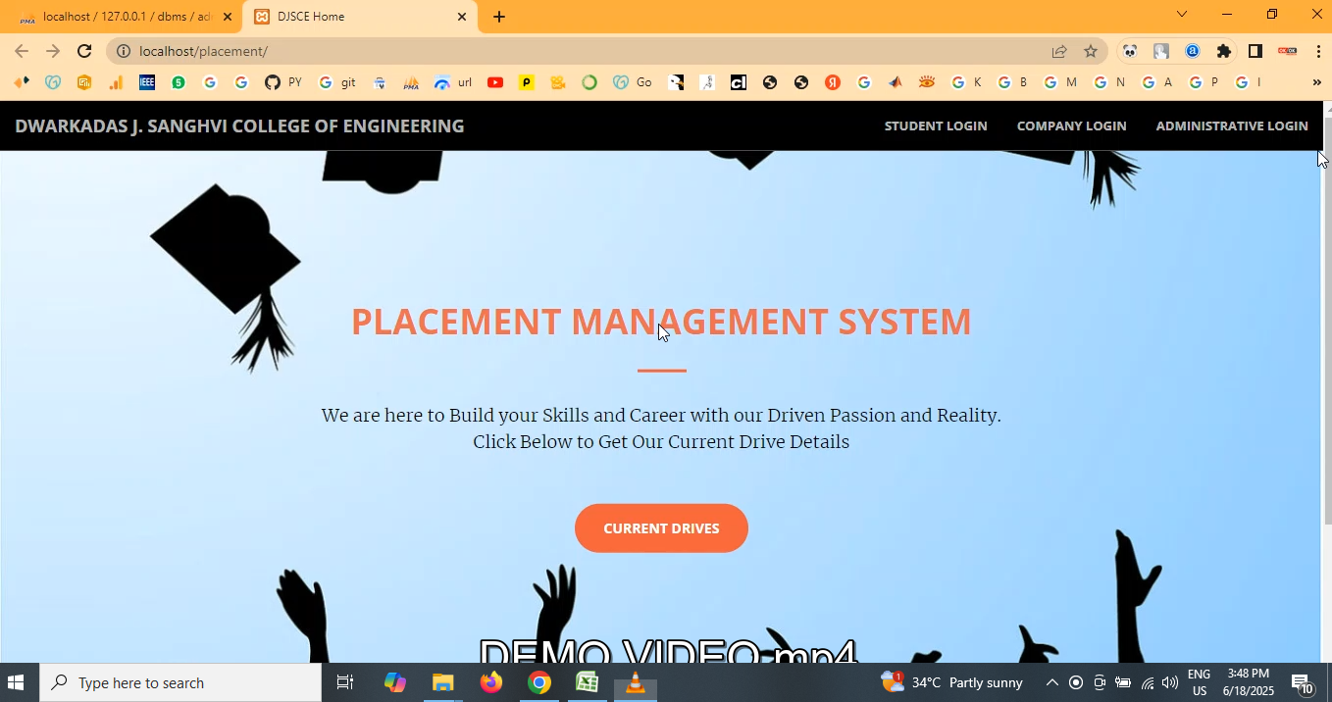The image size is (1332, 702).
Task: Bookmark this page with the star icon
Action: click(x=1091, y=51)
